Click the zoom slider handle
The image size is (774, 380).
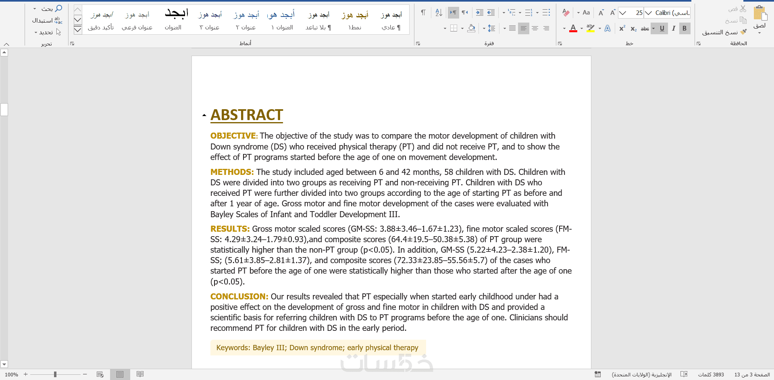[55, 374]
